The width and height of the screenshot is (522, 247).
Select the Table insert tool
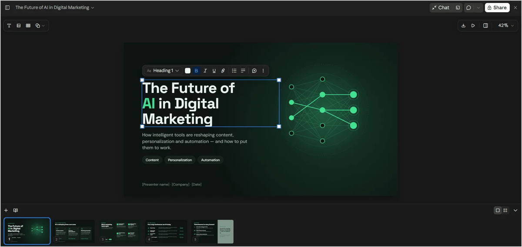pyautogui.click(x=28, y=26)
